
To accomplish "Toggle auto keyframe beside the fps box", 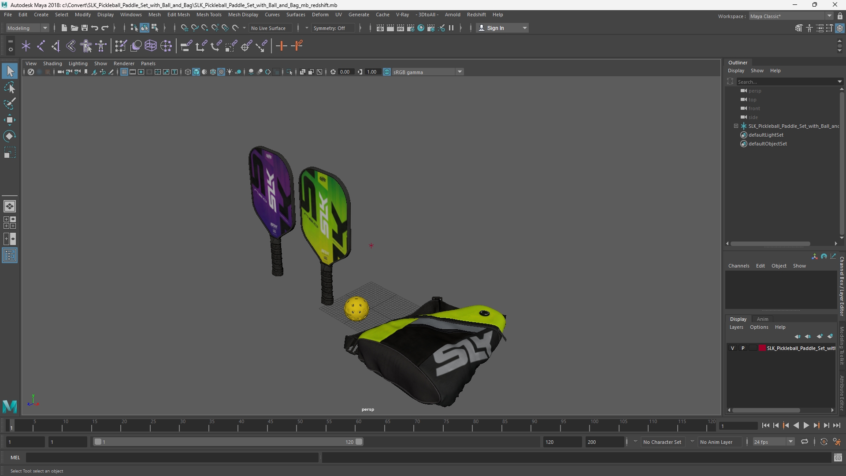I will [824, 442].
